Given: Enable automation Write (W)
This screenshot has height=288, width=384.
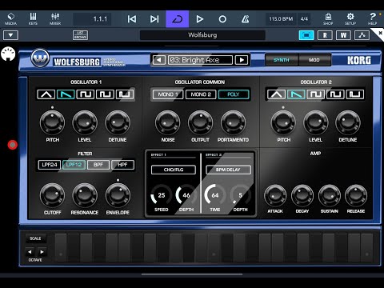Looking at the screenshot, I should pos(343,35).
